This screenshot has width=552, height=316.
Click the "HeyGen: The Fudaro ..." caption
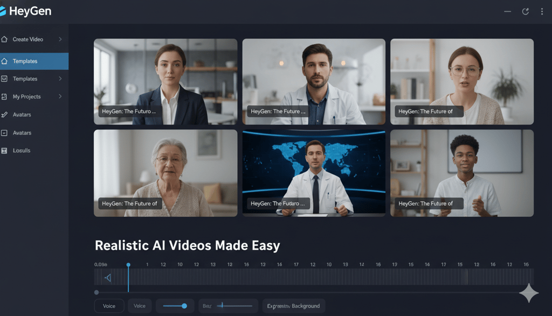pyautogui.click(x=278, y=204)
